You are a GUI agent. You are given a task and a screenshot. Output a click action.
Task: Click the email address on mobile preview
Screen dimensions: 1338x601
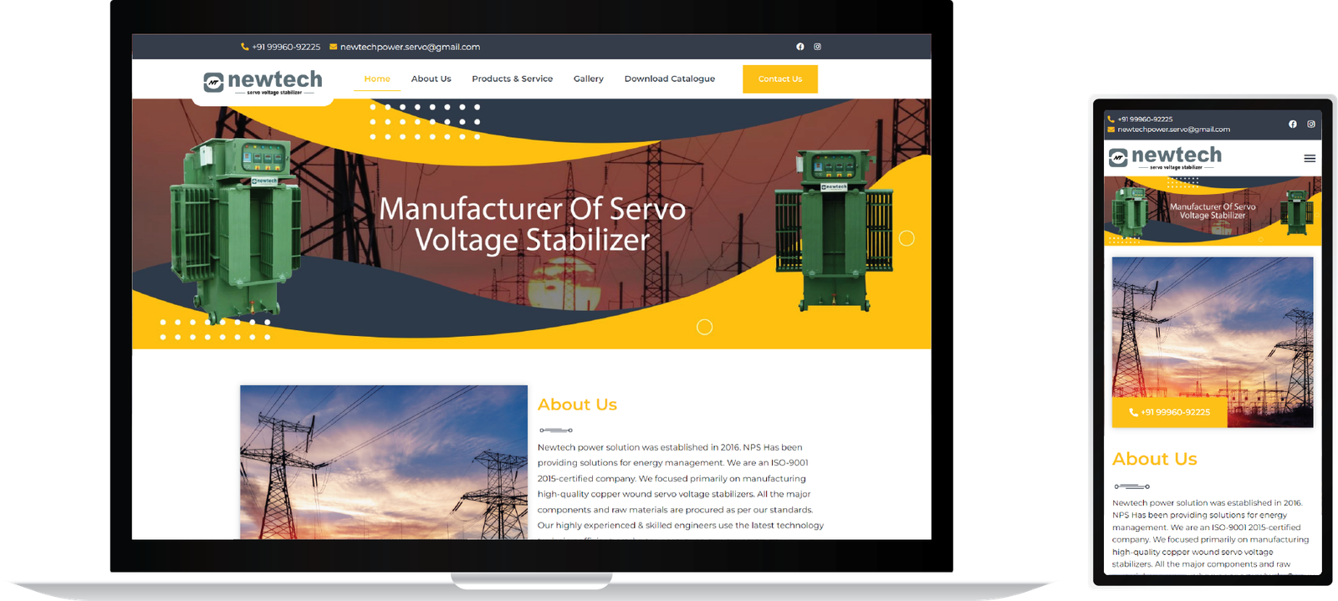pyautogui.click(x=1173, y=130)
